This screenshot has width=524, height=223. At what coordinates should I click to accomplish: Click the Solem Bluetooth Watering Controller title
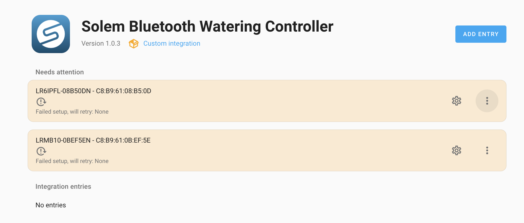click(x=207, y=27)
